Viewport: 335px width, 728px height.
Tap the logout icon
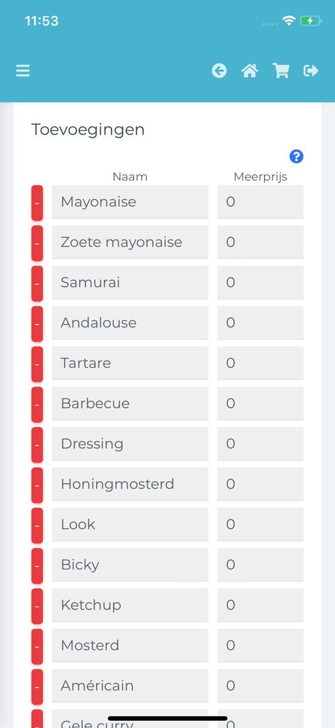point(311,71)
